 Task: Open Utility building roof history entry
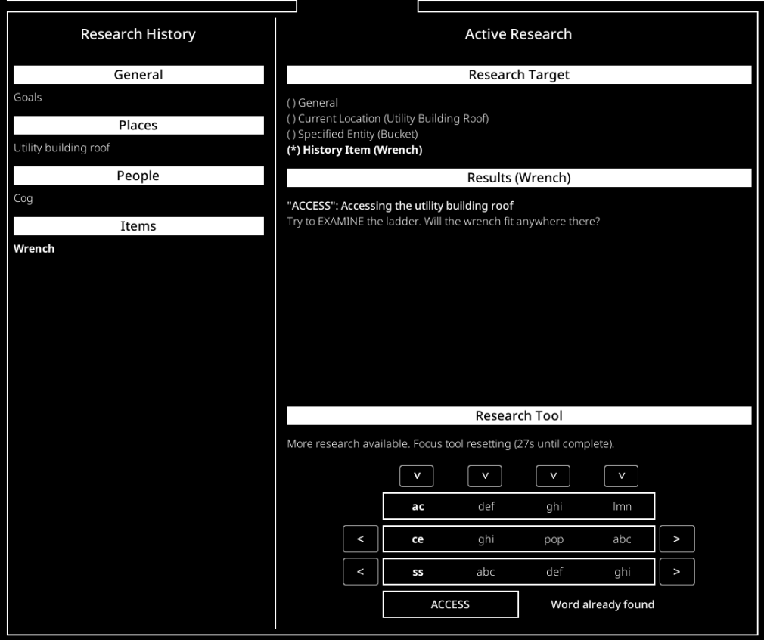pos(62,148)
